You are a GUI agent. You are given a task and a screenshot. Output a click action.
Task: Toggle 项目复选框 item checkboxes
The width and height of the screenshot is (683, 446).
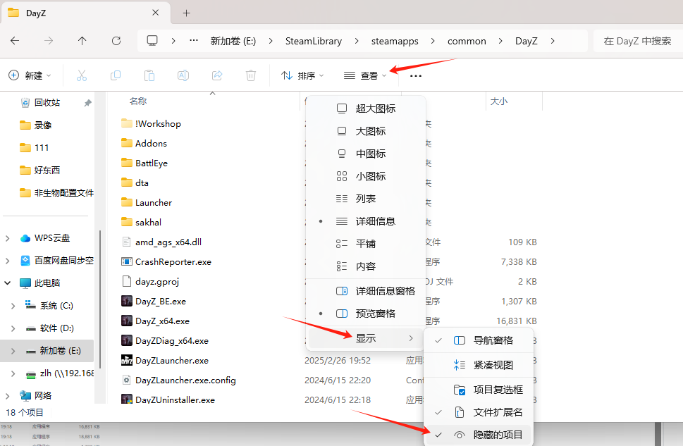click(x=479, y=390)
